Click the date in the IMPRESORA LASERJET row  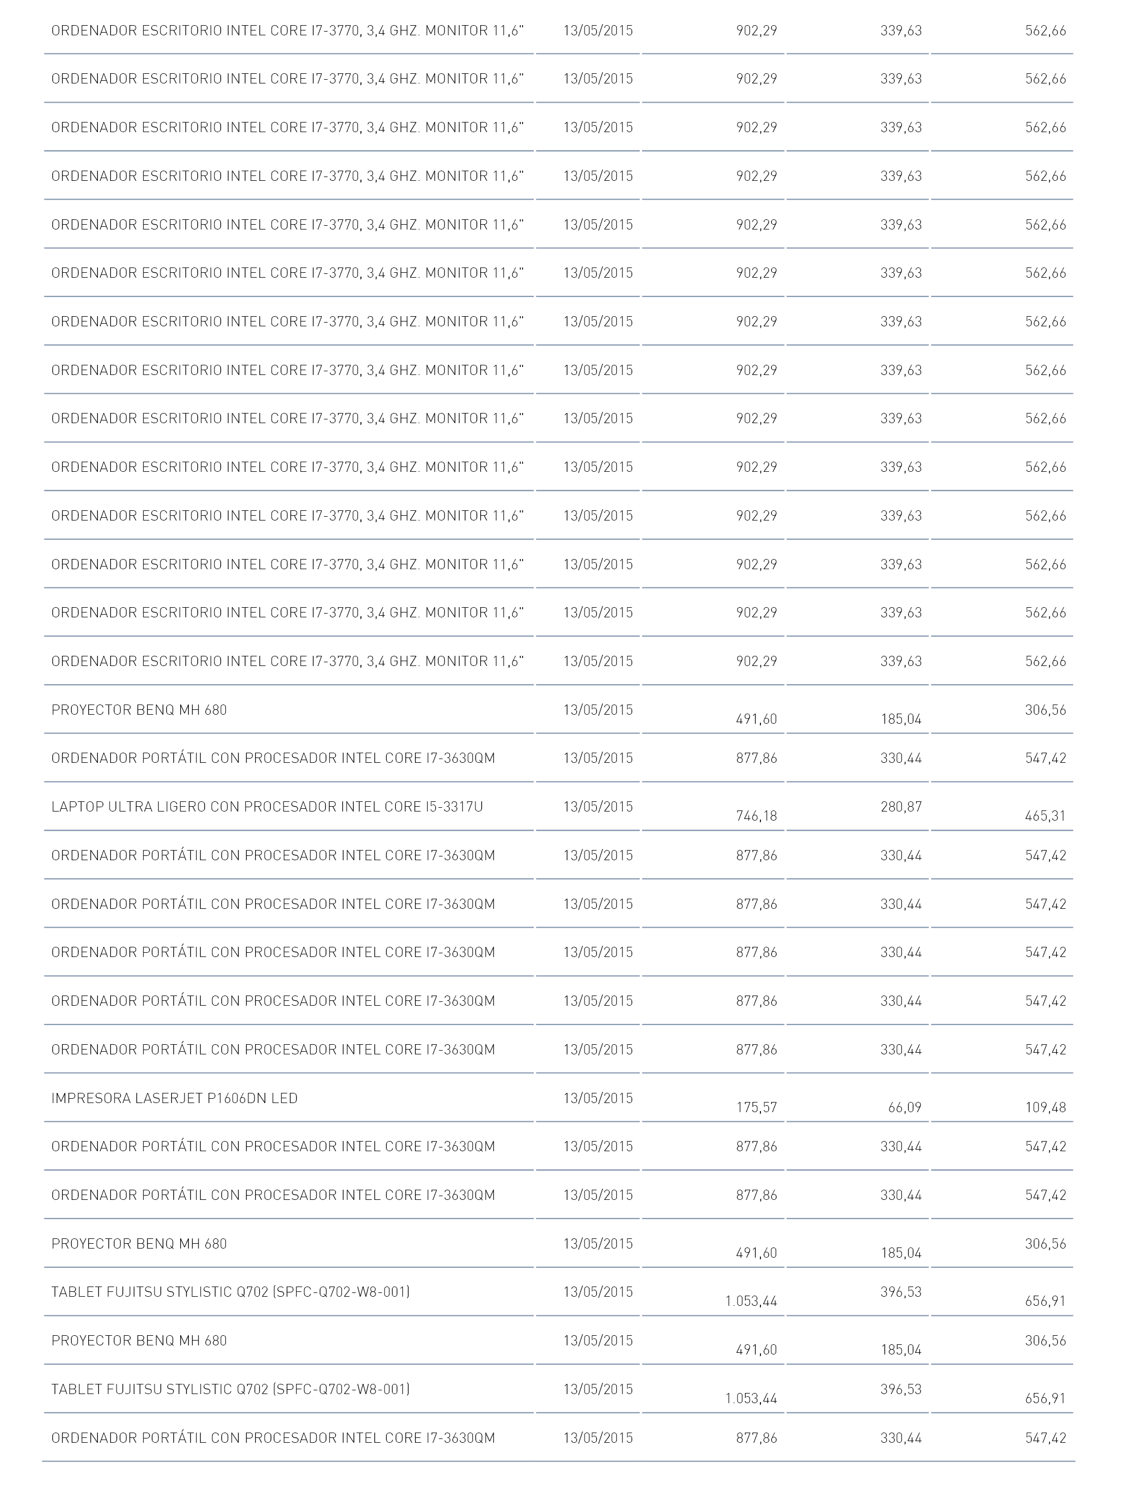click(x=598, y=1098)
